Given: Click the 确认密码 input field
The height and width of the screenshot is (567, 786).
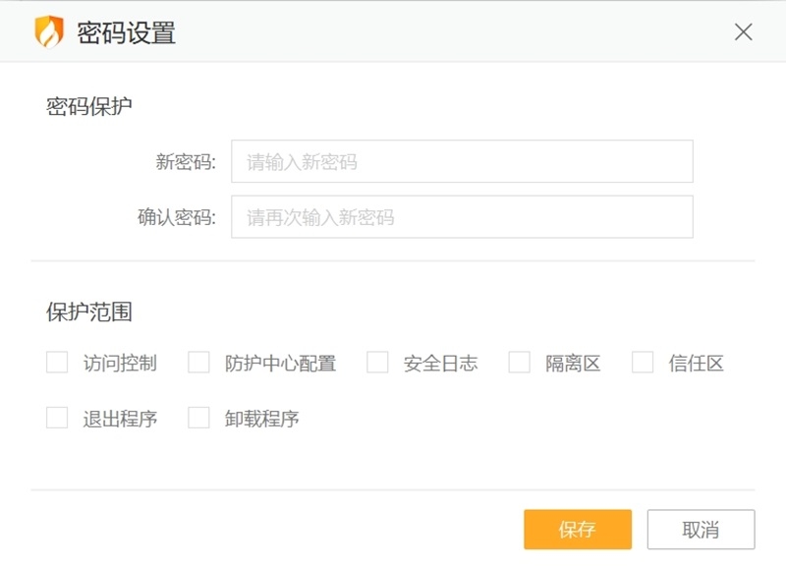Looking at the screenshot, I should 460,218.
